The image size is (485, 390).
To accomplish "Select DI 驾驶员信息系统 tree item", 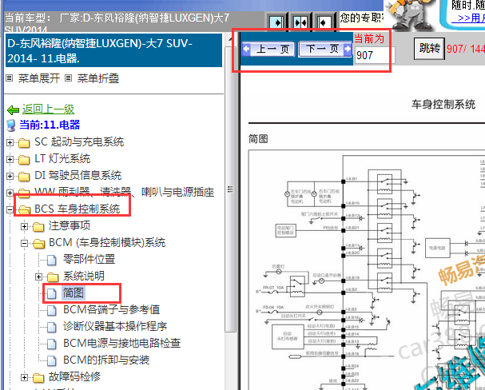I will click(78, 175).
